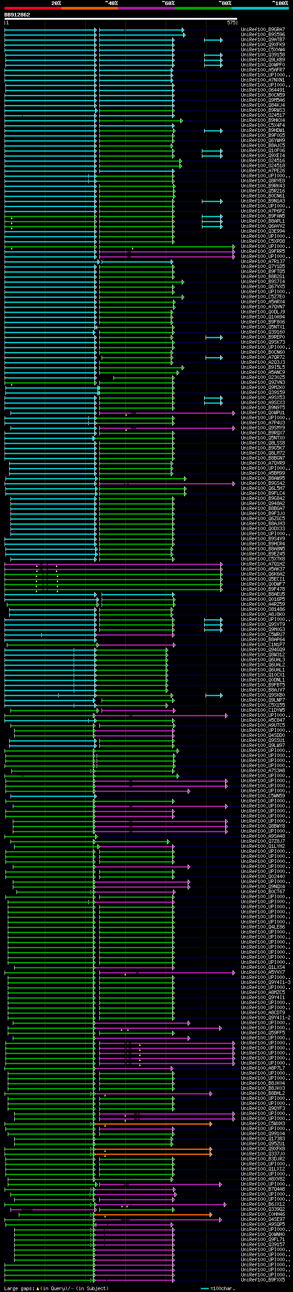Select the short cyan segment in Q9ATB7 row
The image size is (293, 1292).
point(213,40)
